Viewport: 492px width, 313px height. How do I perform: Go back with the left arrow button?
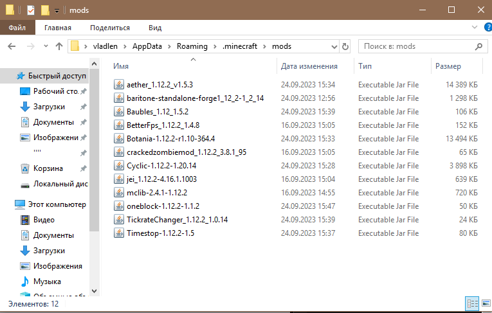pyautogui.click(x=12, y=46)
